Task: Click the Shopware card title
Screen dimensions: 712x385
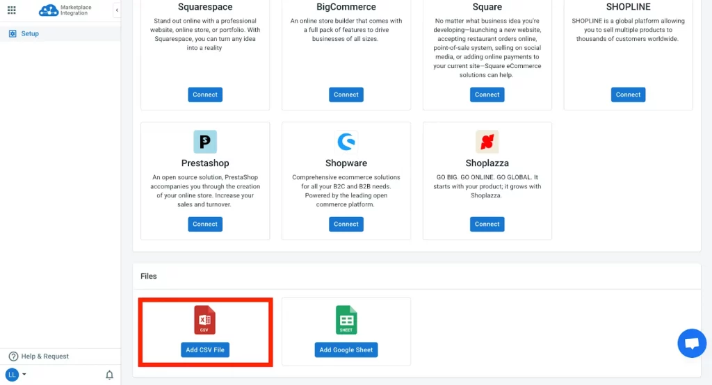Action: 346,163
